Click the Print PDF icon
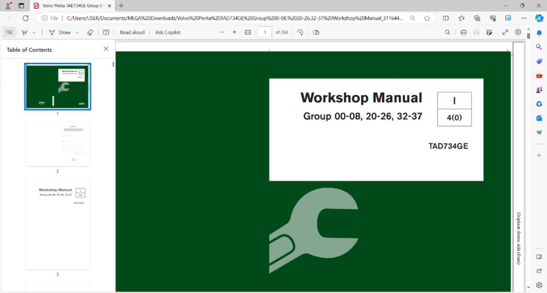The height and width of the screenshot is (293, 547). 463,32
